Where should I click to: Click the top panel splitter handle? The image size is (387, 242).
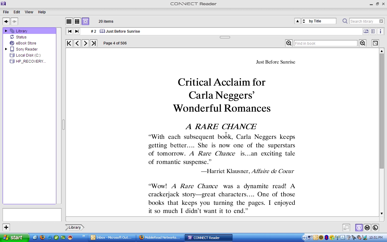click(x=225, y=37)
